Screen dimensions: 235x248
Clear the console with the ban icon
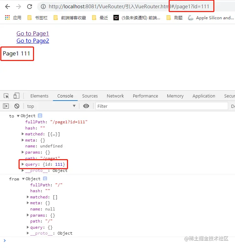tap(17, 106)
